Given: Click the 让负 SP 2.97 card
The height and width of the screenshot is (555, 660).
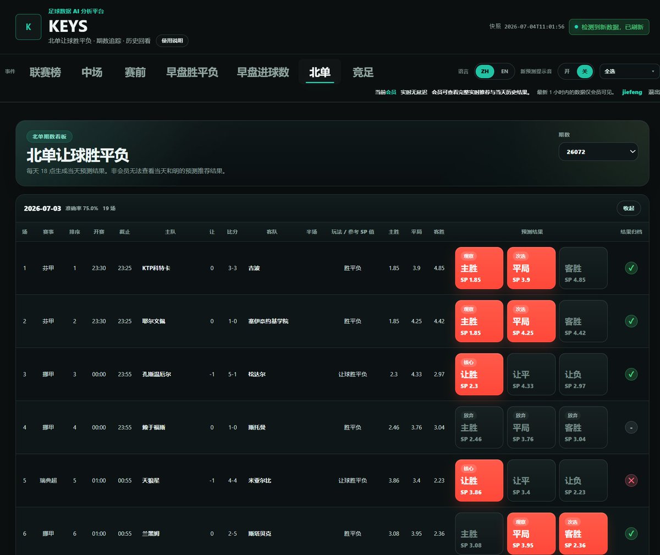Looking at the screenshot, I should coord(583,374).
